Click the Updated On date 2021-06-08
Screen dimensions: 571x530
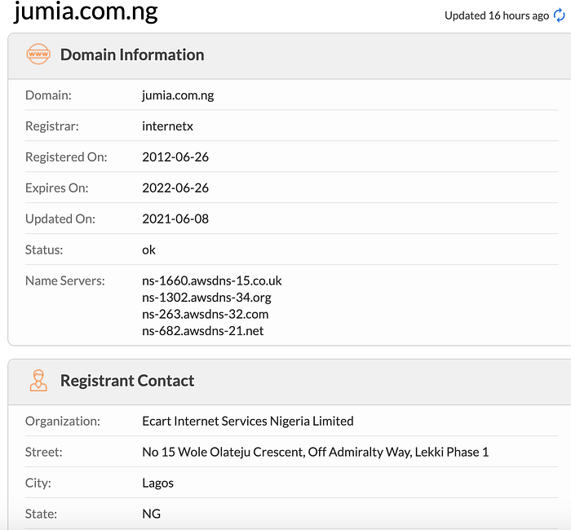175,219
